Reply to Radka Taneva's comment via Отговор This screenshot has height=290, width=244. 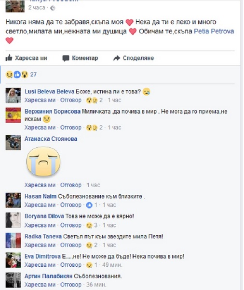click(71, 245)
